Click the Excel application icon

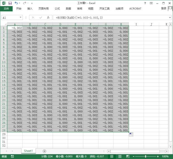point(4,3)
